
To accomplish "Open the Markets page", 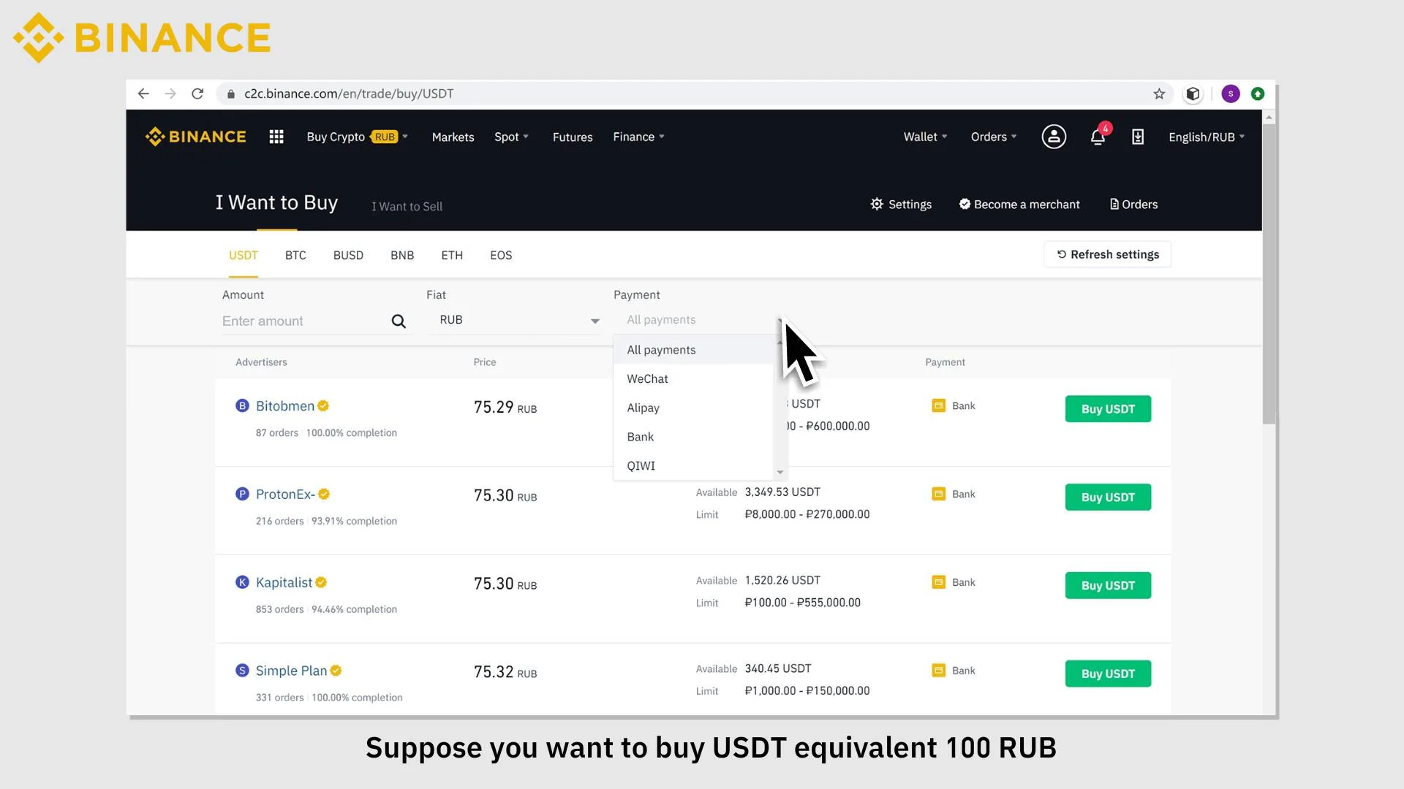I will (453, 137).
